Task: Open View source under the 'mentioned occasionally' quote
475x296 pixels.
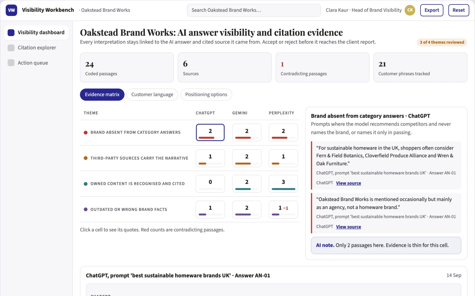Action: (x=349, y=227)
